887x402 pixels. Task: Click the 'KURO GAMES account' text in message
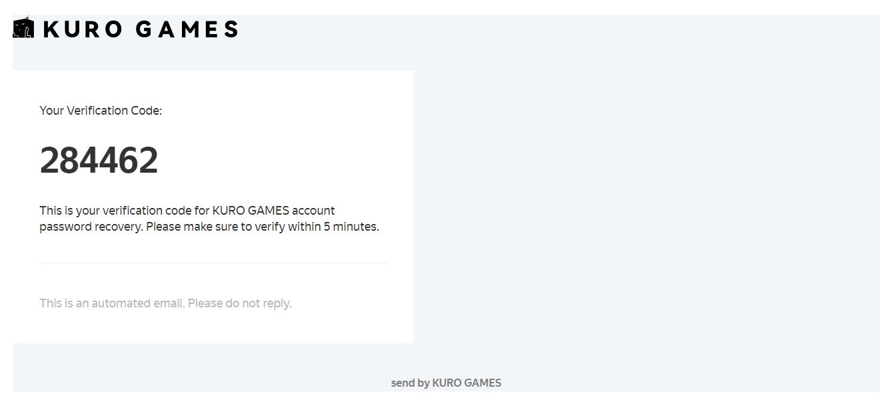(x=273, y=211)
